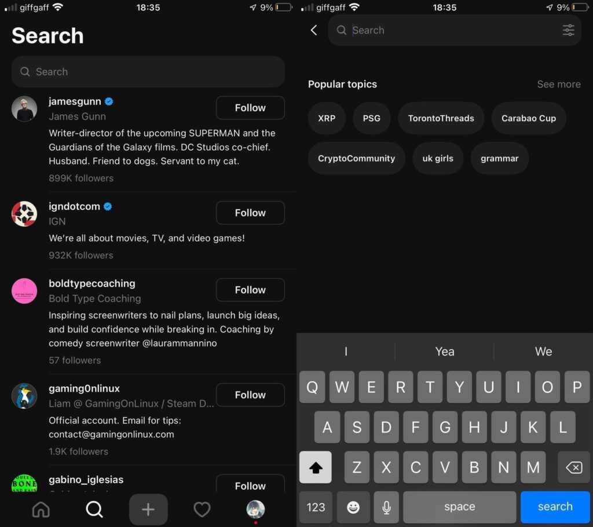The height and width of the screenshot is (527, 593).
Task: Select the XRP topic chip
Action: [x=327, y=118]
